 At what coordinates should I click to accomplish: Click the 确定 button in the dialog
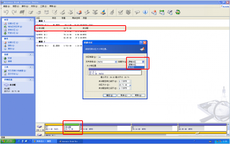pos(110,95)
